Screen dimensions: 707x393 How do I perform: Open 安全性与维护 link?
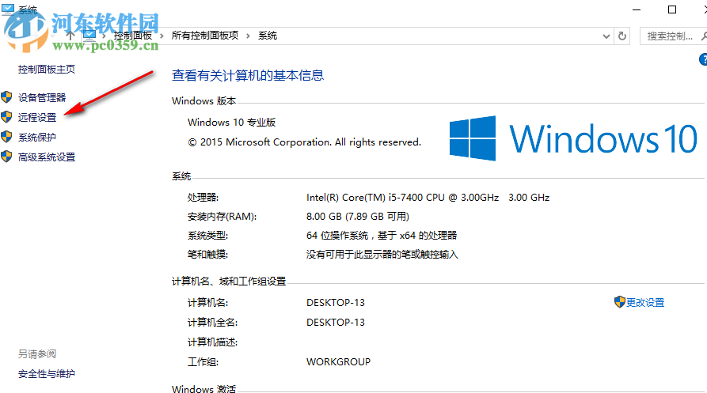click(47, 374)
